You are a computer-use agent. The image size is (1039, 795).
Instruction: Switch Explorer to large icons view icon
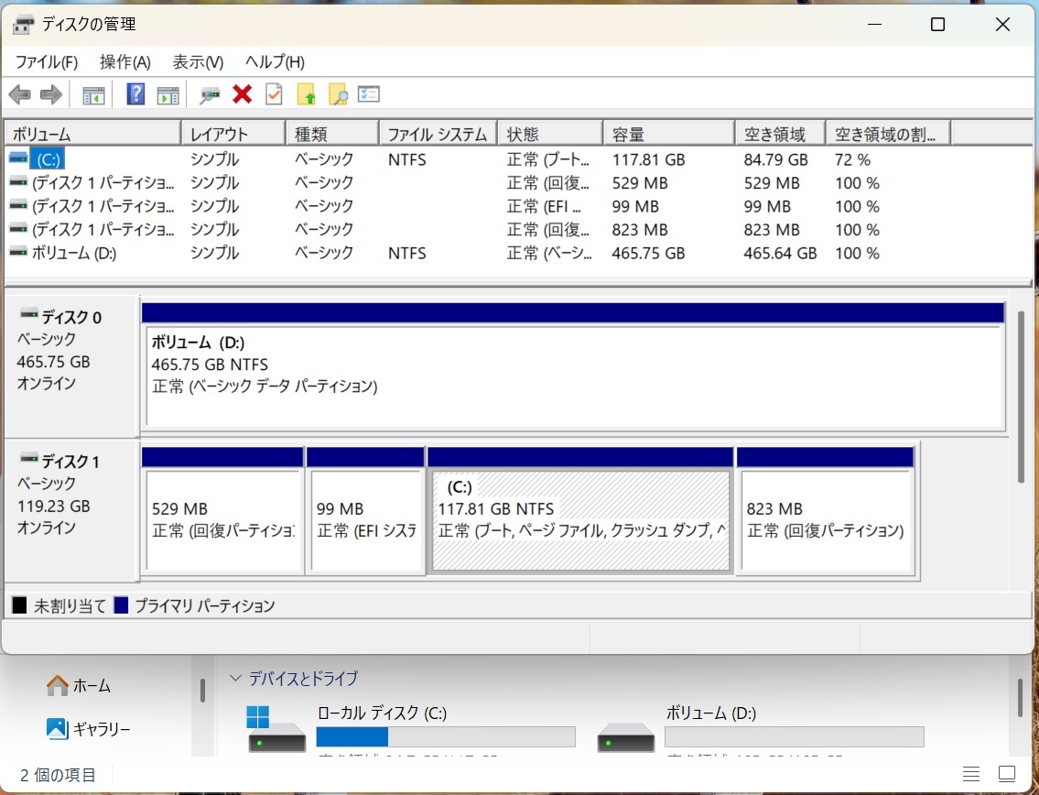point(1007,774)
